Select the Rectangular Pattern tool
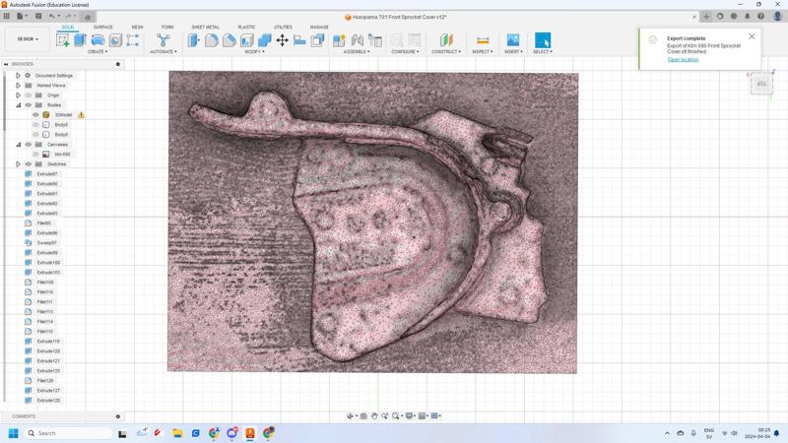The image size is (788, 443). click(133, 40)
